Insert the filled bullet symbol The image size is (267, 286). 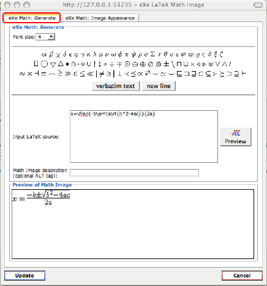[67, 64]
